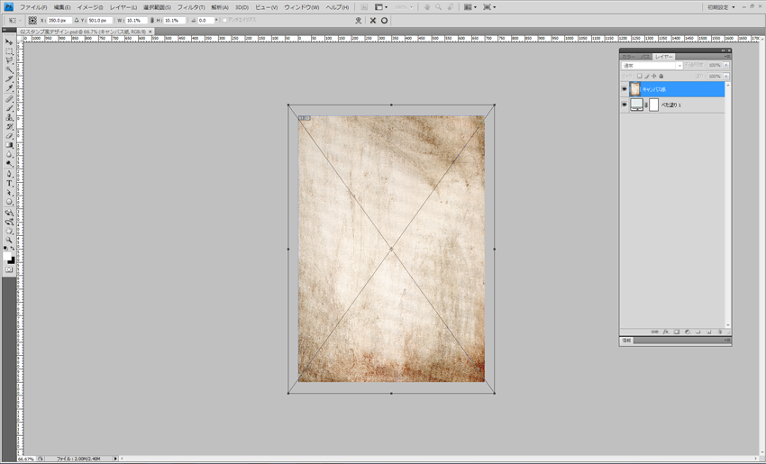Select the Type (T) tool
The width and height of the screenshot is (766, 464).
pyautogui.click(x=9, y=183)
